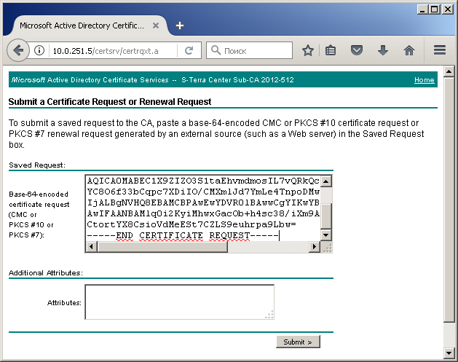This screenshot has width=458, height=362.
Task: Reload the page with the refresh icon
Action: [x=189, y=51]
